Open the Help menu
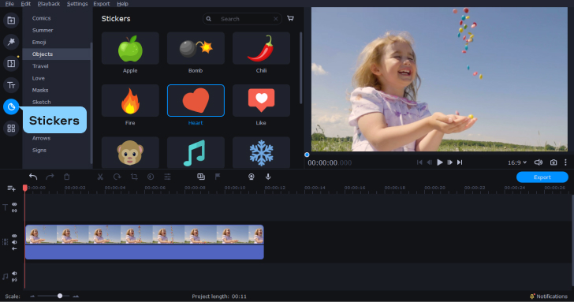This screenshot has height=302, width=574. (x=122, y=4)
